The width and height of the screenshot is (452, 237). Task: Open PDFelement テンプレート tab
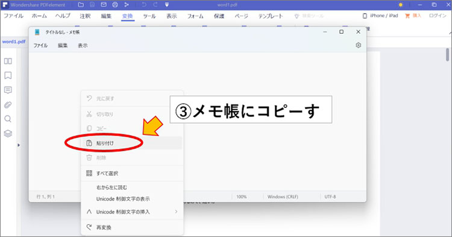271,16
